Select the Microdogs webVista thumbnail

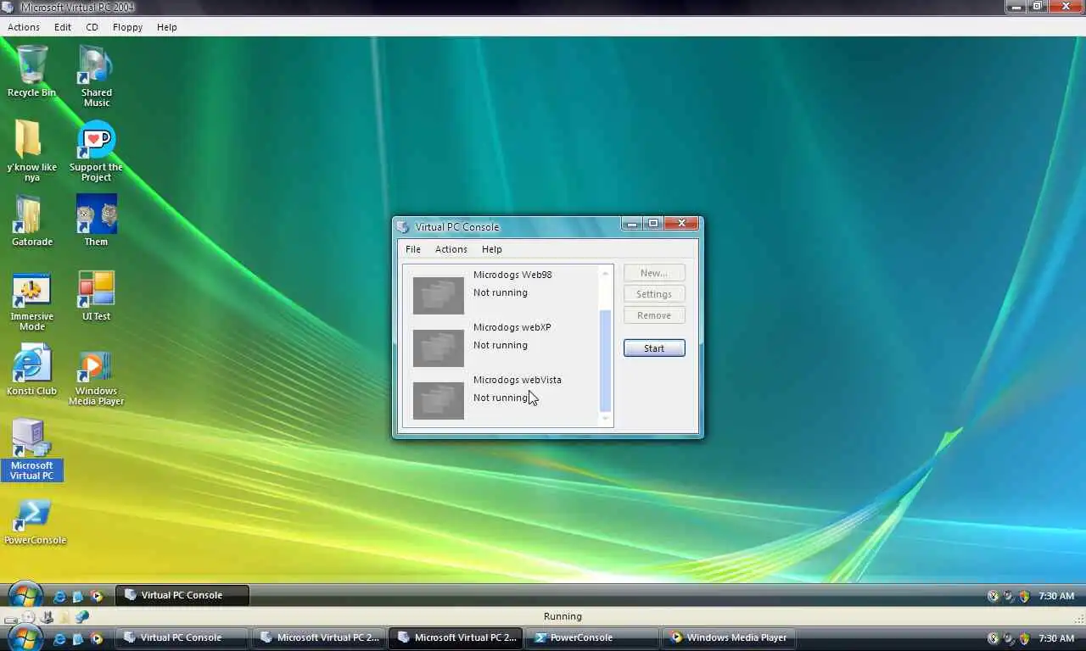(x=439, y=400)
